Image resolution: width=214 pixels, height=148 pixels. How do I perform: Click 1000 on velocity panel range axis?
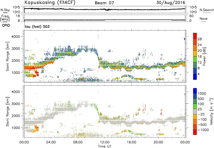(x=16, y=128)
